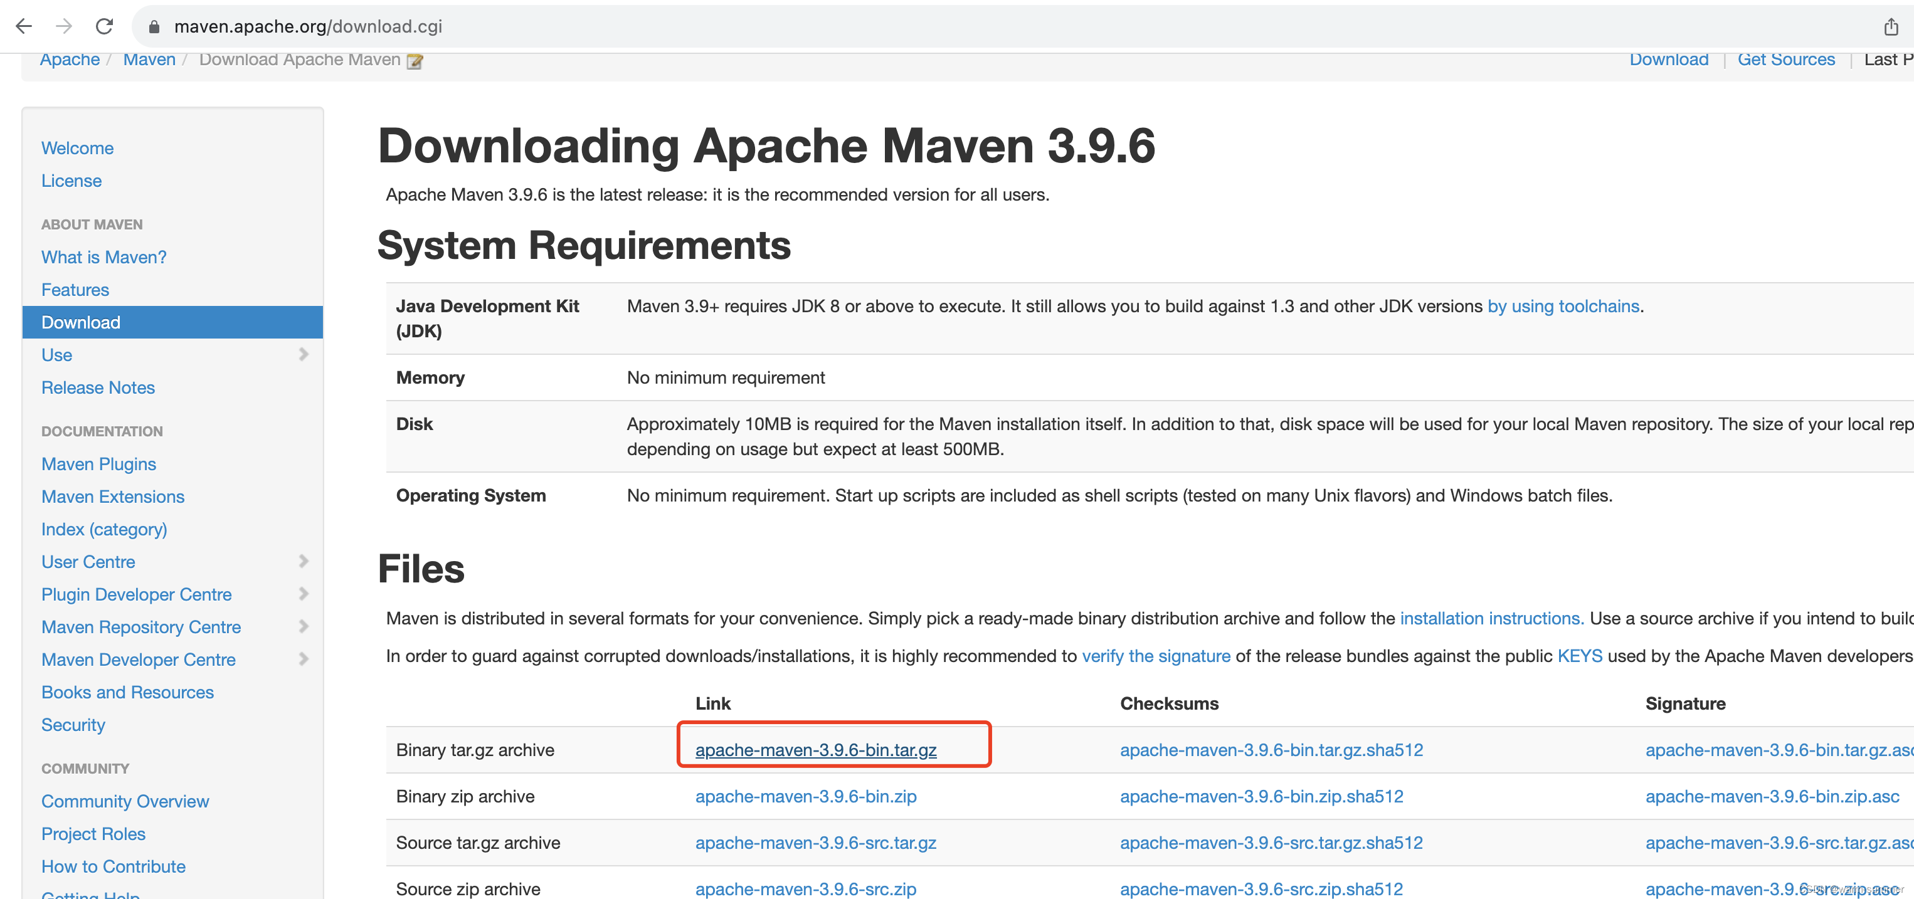This screenshot has height=899, width=1914.
Task: Click the 'Source tar.gz archive' row label
Action: 478,843
